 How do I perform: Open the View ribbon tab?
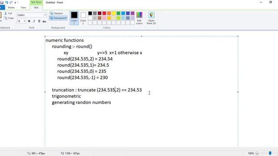pyautogui.click(x=23, y=8)
